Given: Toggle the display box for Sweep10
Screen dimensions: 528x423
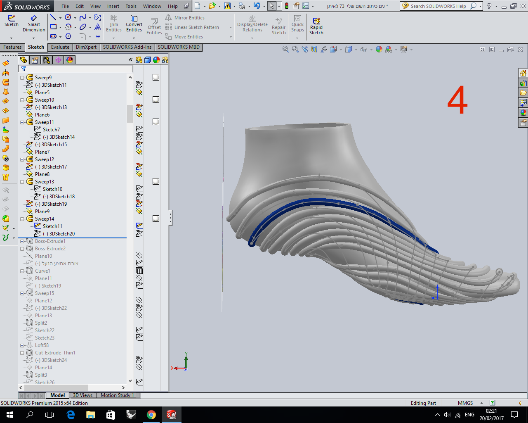Looking at the screenshot, I should (x=156, y=100).
